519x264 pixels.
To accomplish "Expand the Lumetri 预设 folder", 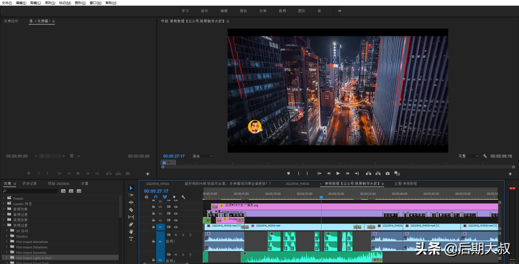I will coord(4,204).
